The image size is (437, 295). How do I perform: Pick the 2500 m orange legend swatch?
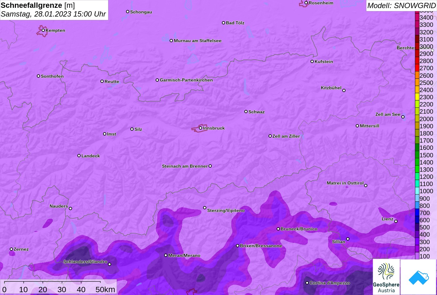417,82
